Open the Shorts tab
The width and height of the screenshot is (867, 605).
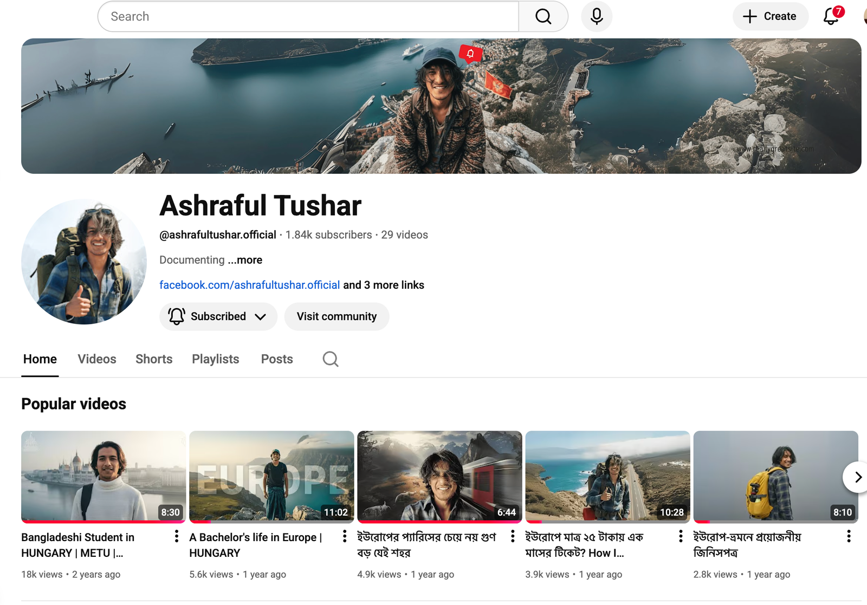[x=154, y=359]
